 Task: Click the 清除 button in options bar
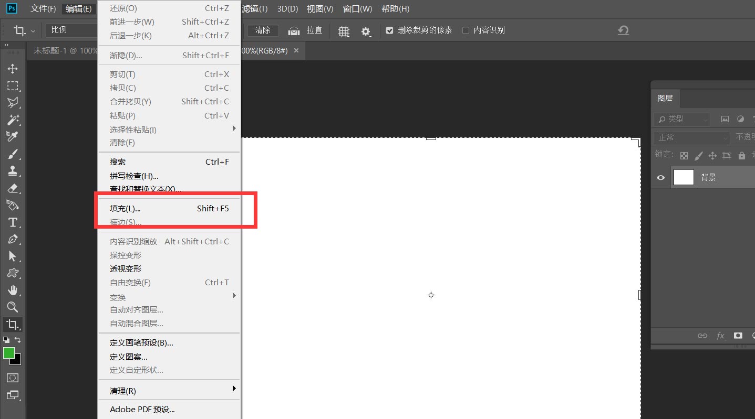click(262, 30)
